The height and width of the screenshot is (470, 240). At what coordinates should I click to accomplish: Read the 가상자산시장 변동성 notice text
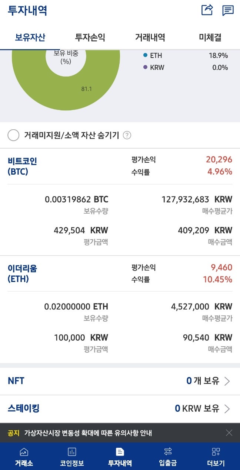point(88,433)
